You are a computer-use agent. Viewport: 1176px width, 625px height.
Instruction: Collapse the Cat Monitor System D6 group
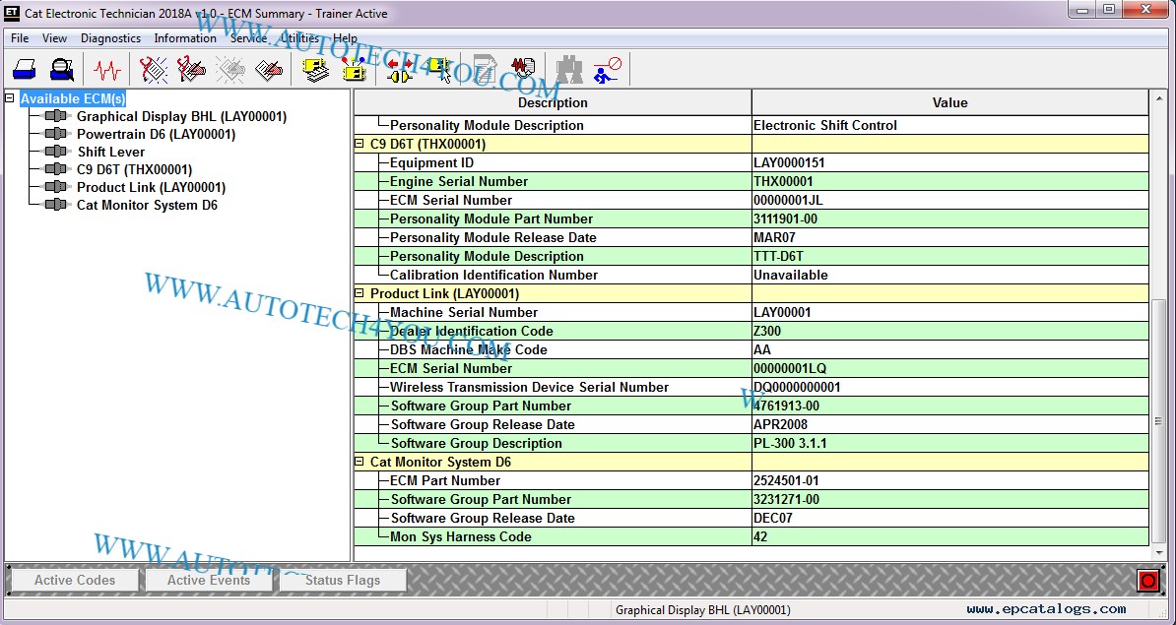point(359,462)
